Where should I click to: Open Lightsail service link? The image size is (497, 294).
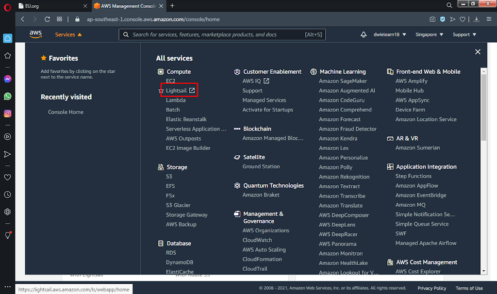pos(176,91)
